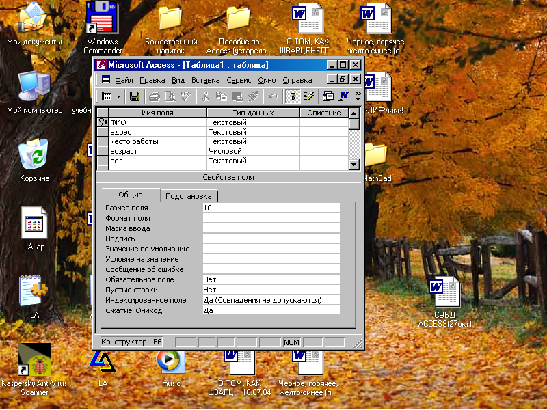Open the Окно menu
Viewport: 547px width, 410px height.
click(x=267, y=80)
